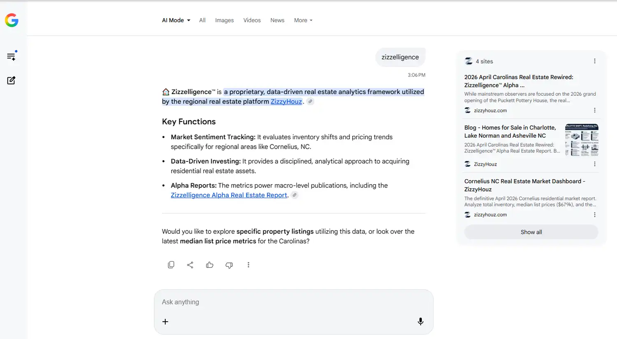Click the zizzelligence query bubble
The width and height of the screenshot is (617, 339).
click(x=400, y=57)
